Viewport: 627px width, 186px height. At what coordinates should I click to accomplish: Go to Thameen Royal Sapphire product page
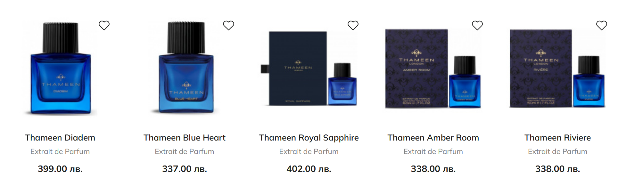(309, 138)
